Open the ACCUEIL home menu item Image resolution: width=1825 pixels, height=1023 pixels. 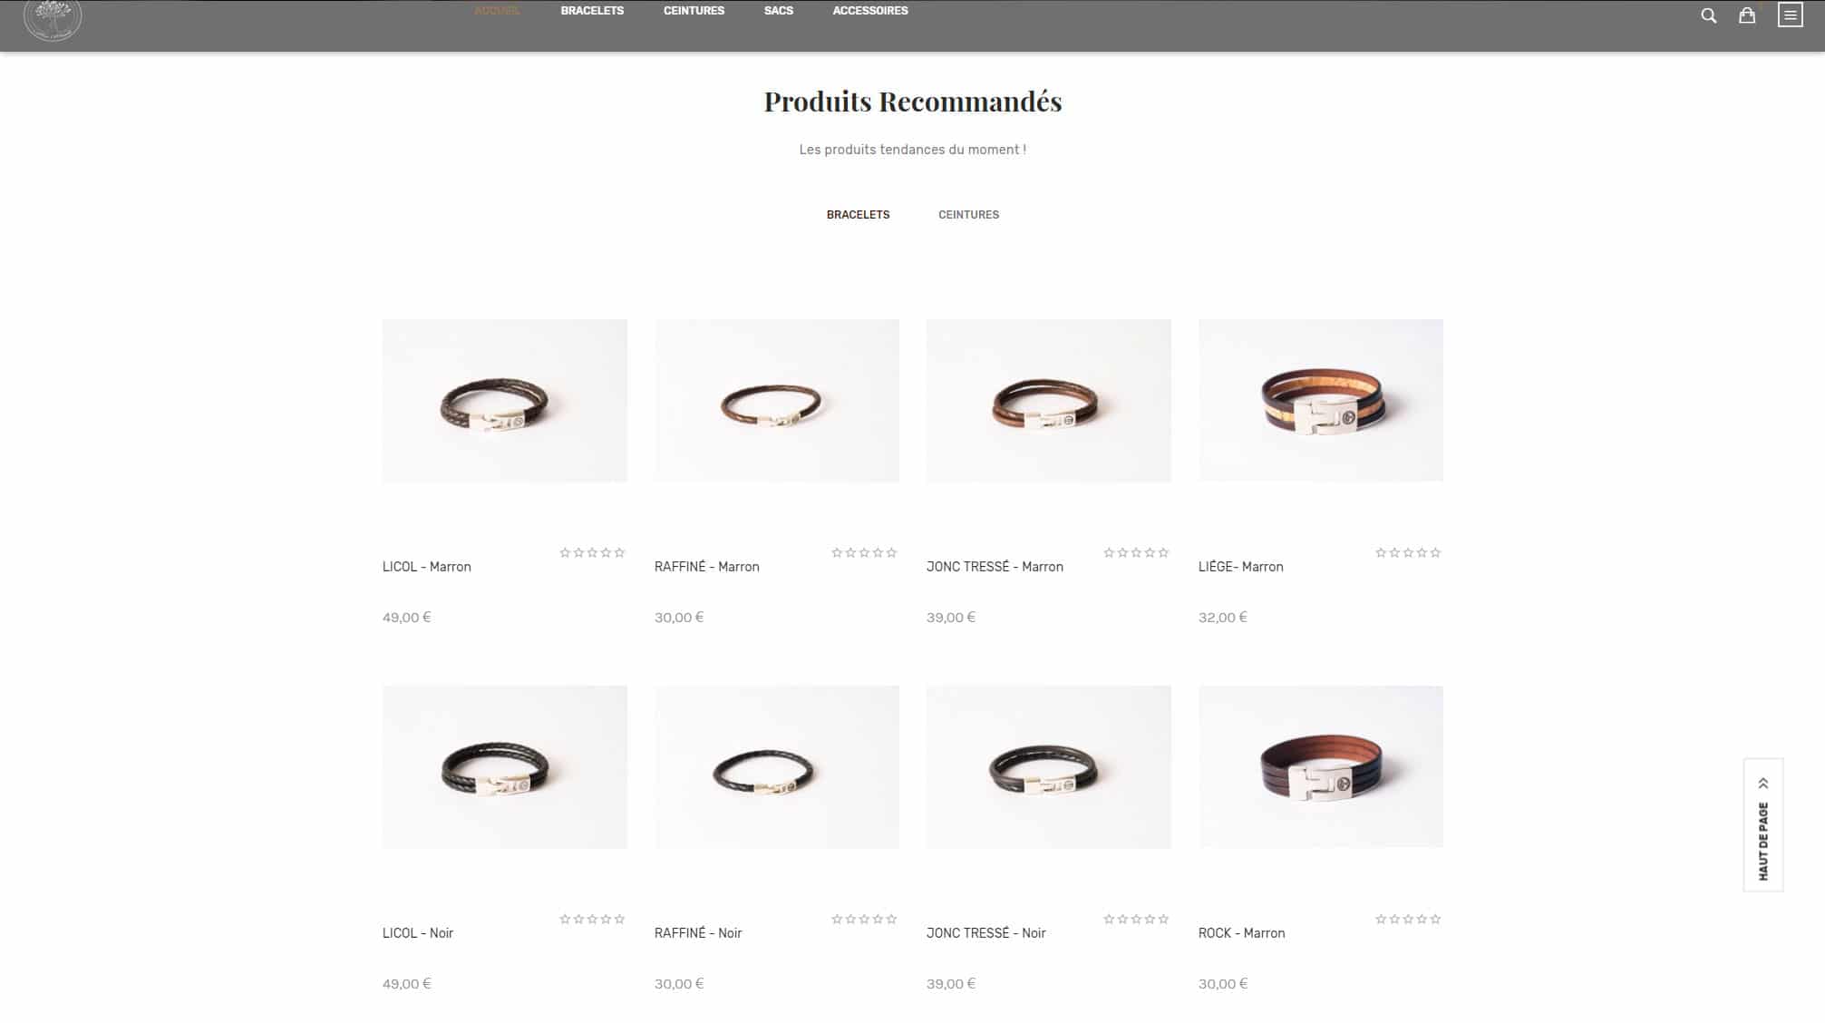[497, 11]
